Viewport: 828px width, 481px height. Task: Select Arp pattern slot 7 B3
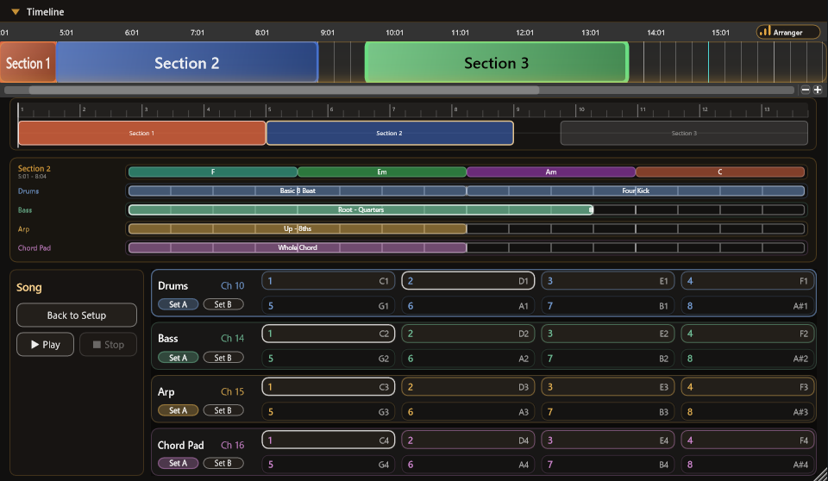[x=608, y=412]
